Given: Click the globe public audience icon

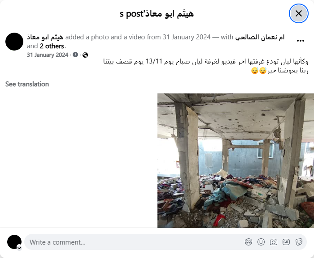Looking at the screenshot, I should point(85,55).
